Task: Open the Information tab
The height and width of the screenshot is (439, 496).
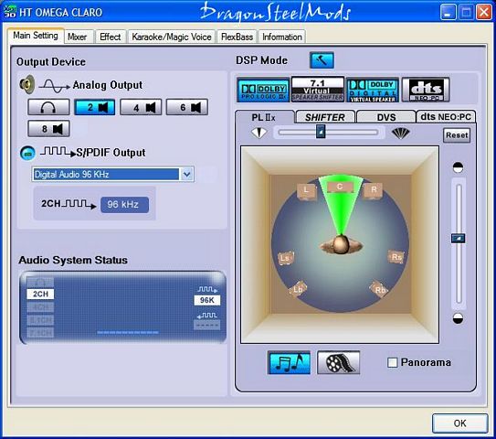Action: 282,37
